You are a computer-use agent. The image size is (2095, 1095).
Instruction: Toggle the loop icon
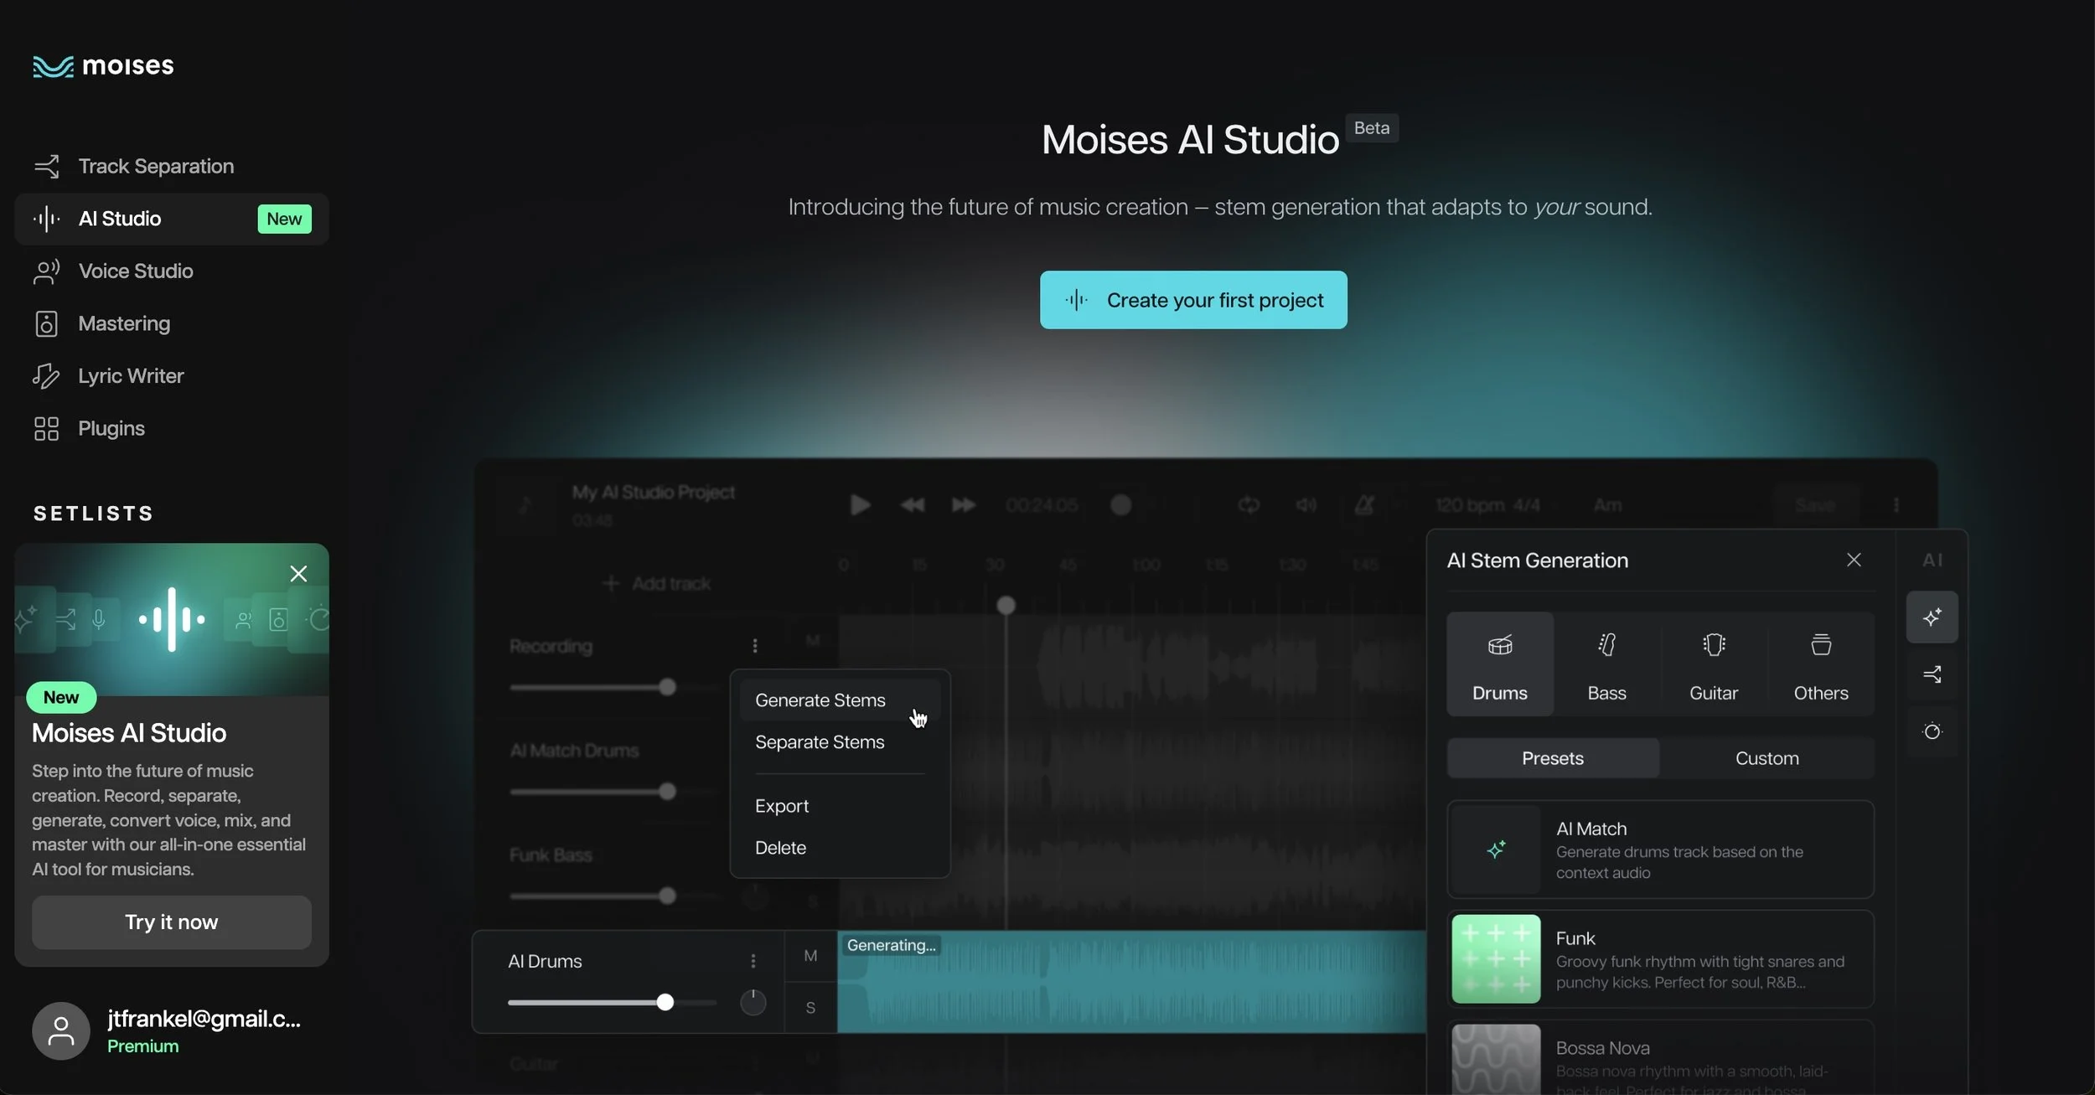tap(1249, 505)
